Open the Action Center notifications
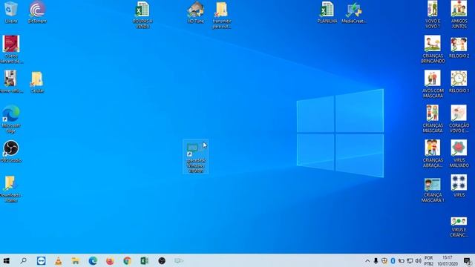The width and height of the screenshot is (475, 267). tap(468, 260)
